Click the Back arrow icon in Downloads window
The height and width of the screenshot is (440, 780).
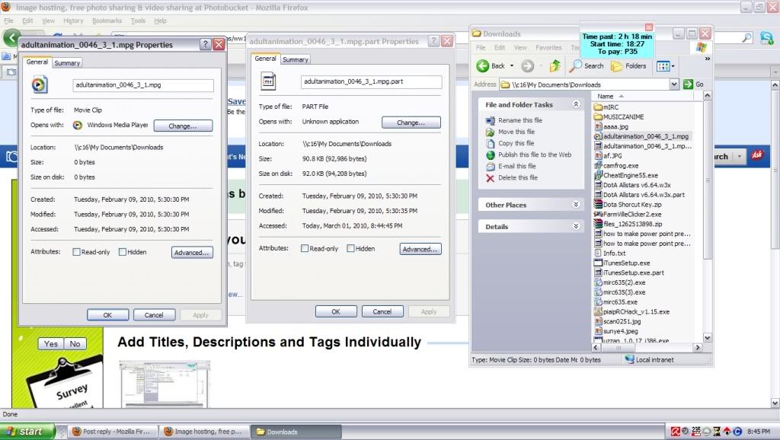coord(482,65)
